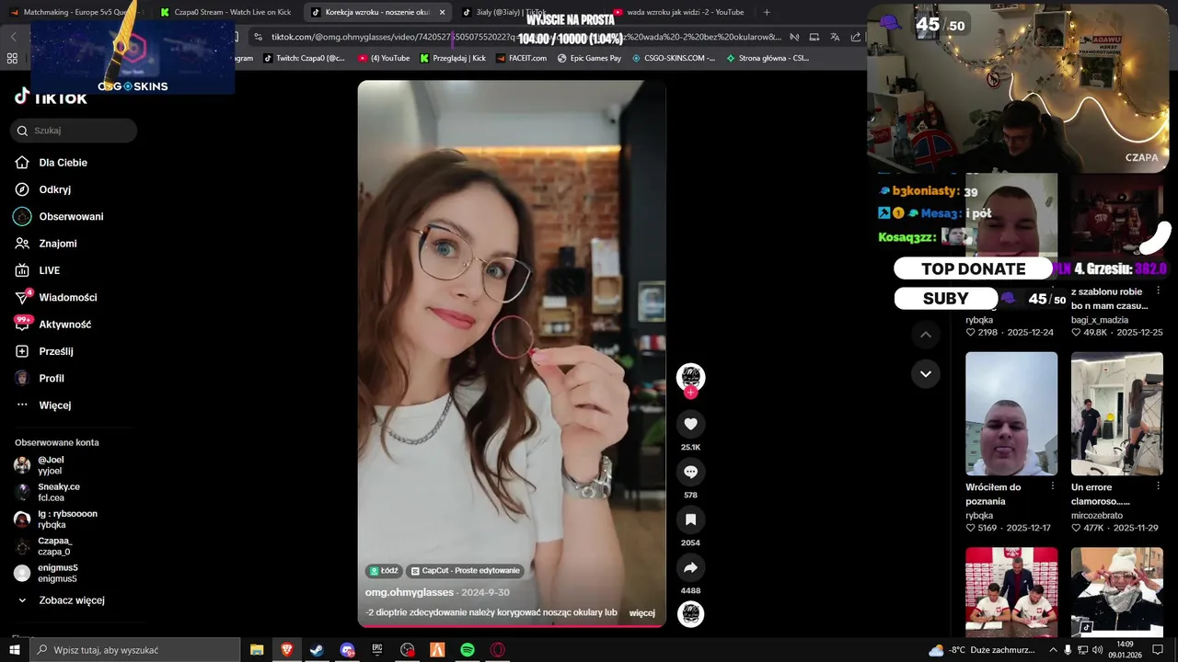Image resolution: width=1178 pixels, height=662 pixels.
Task: Open a new browser tab
Action: point(767,12)
